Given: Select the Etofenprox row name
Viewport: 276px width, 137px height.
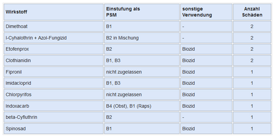Looking at the screenshot, I should 17,49.
